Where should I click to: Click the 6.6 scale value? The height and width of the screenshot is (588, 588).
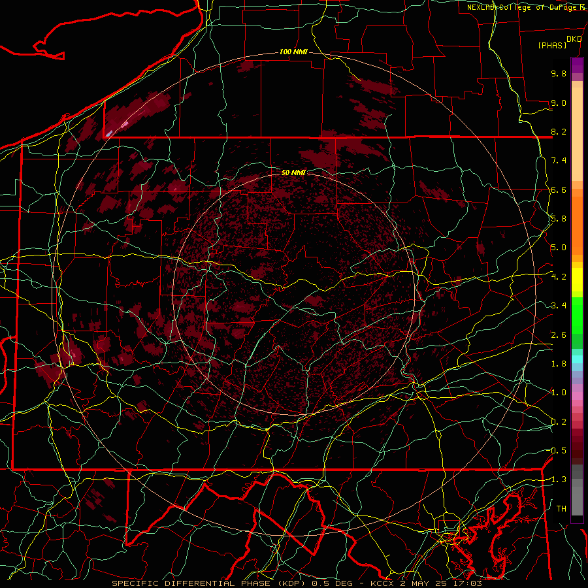point(559,189)
